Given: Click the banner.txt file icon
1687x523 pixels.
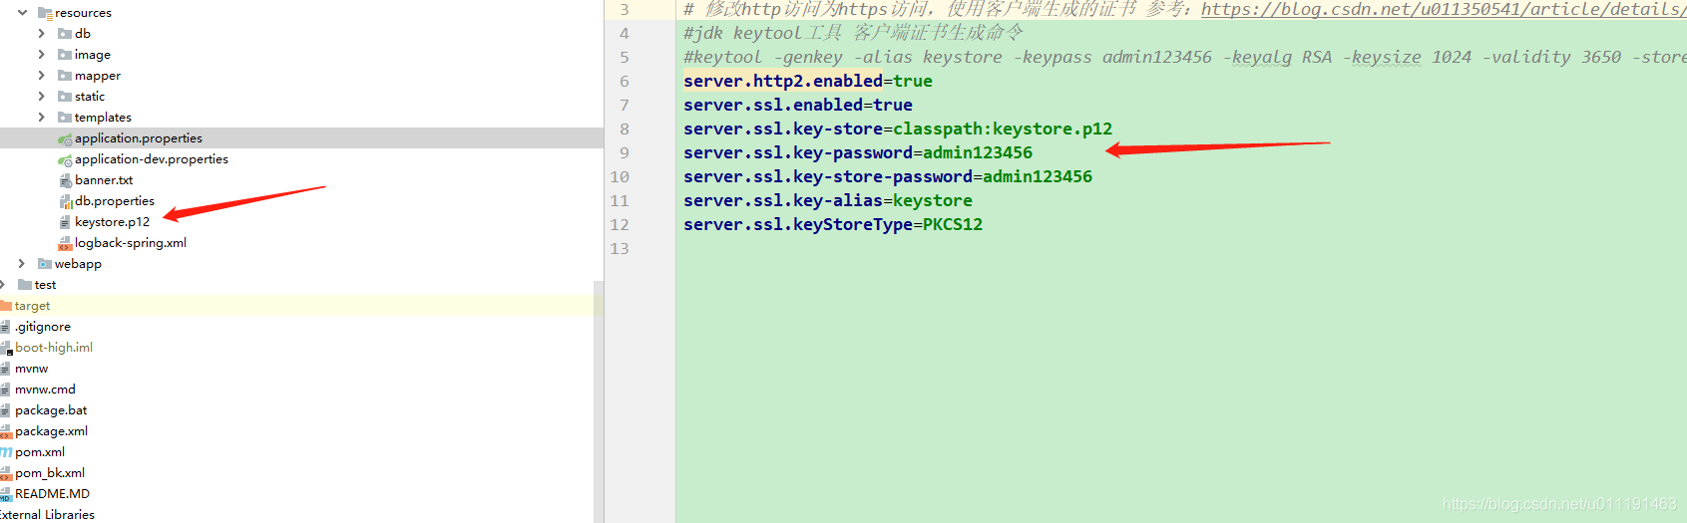Looking at the screenshot, I should [x=65, y=180].
